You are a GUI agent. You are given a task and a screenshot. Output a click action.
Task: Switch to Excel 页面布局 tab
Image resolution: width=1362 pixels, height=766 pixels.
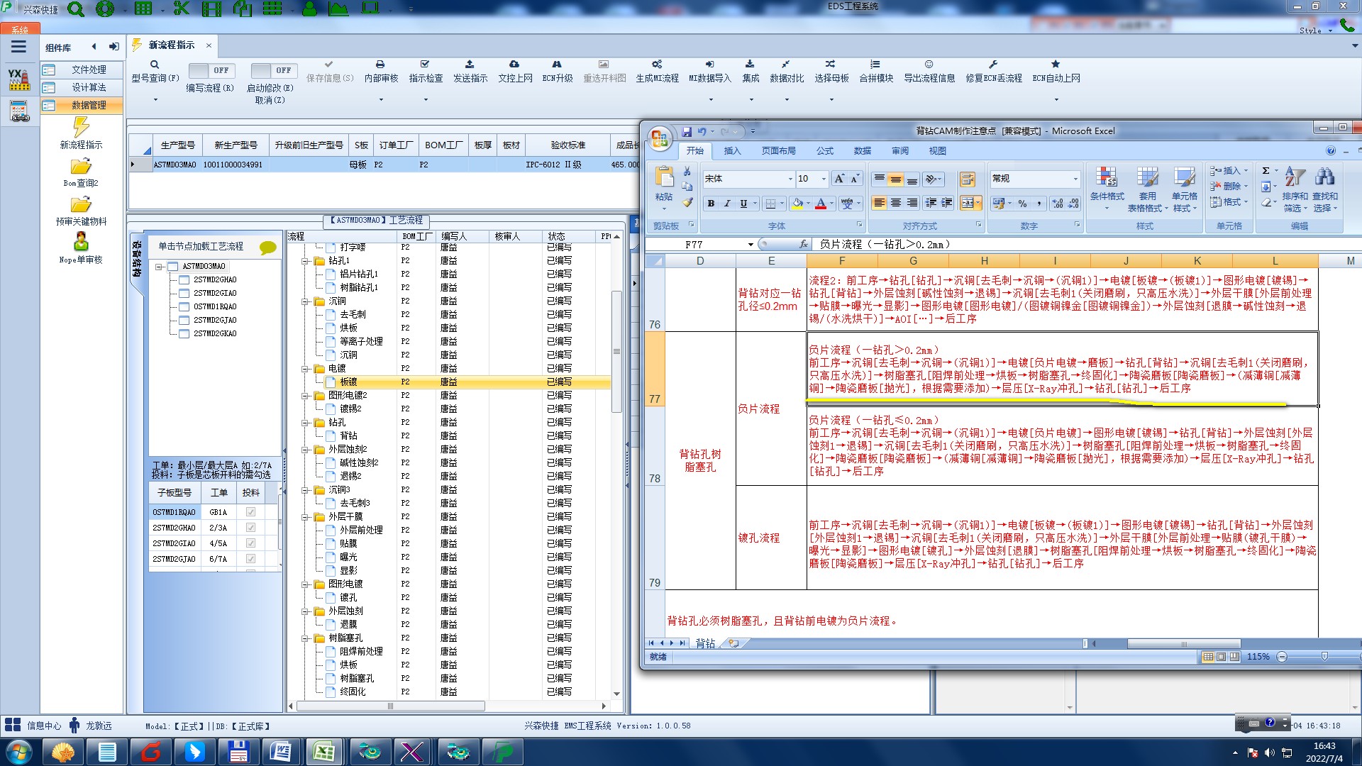[x=778, y=151]
